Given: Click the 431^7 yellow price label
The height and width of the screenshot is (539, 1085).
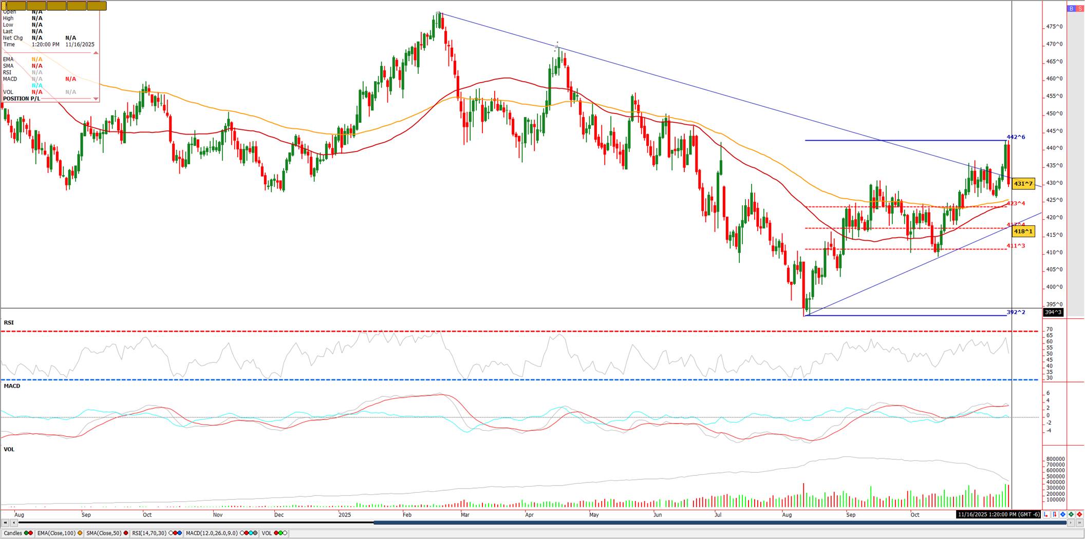Looking at the screenshot, I should [x=1023, y=184].
